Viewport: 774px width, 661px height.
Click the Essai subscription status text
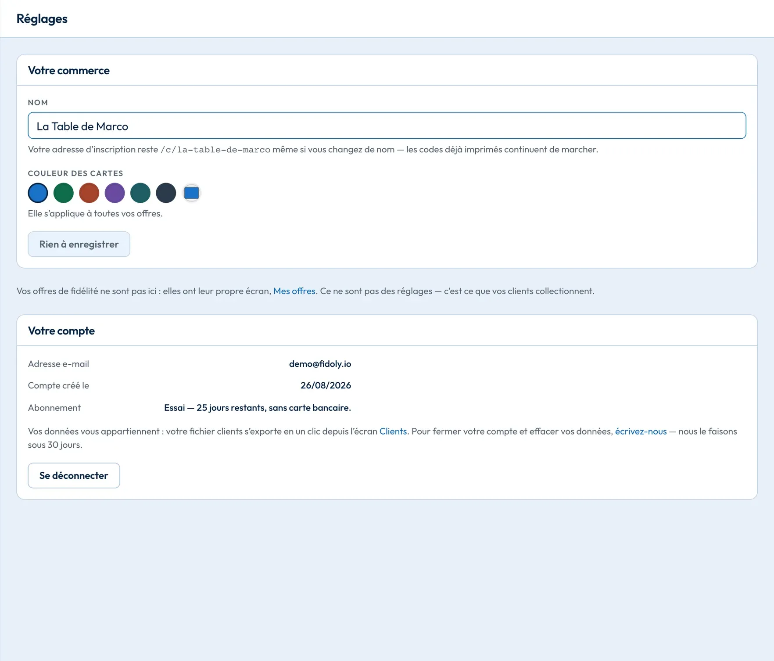coord(258,408)
